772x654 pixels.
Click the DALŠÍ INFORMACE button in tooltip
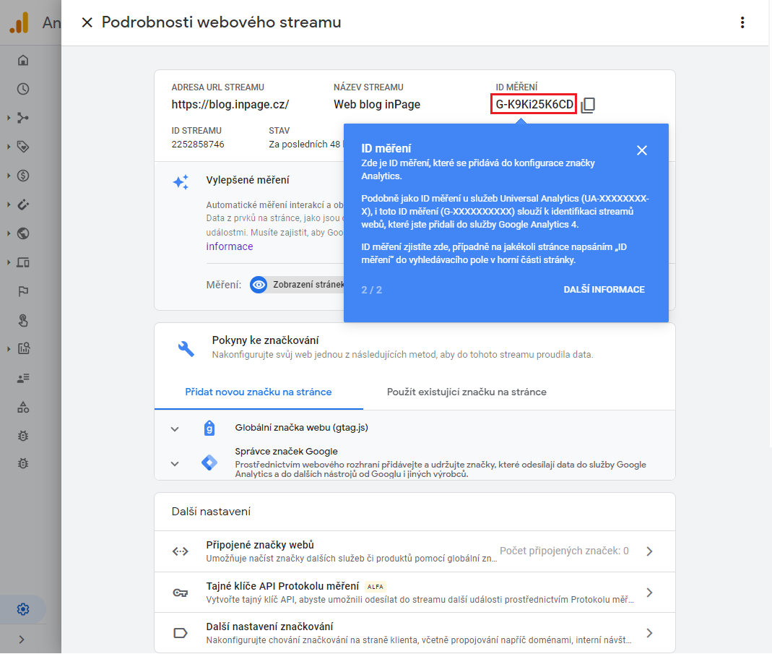point(604,290)
